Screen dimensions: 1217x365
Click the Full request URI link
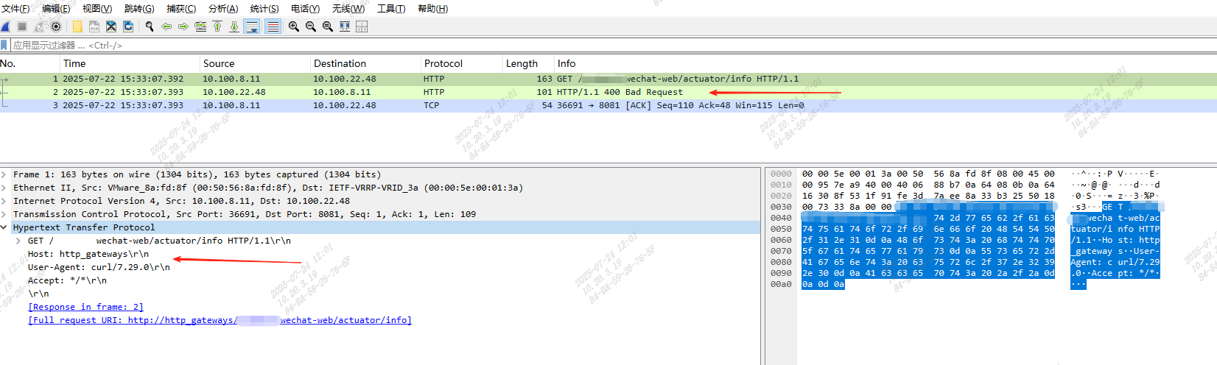tap(220, 320)
